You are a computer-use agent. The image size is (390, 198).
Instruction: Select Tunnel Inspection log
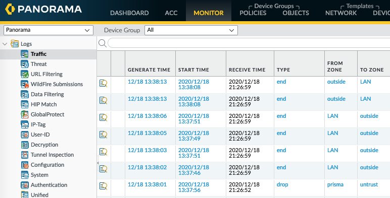click(x=52, y=155)
